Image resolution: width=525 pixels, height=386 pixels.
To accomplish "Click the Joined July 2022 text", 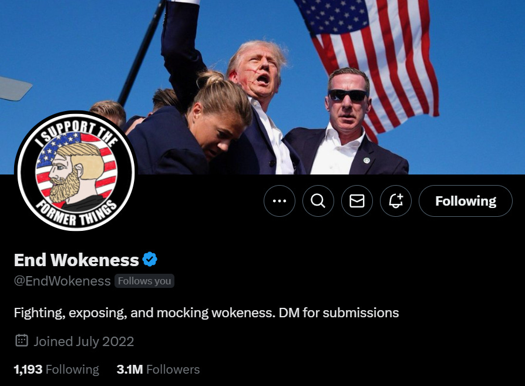I will [x=84, y=341].
